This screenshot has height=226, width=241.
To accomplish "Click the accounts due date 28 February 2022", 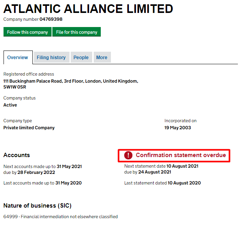I will tap(36, 172).
